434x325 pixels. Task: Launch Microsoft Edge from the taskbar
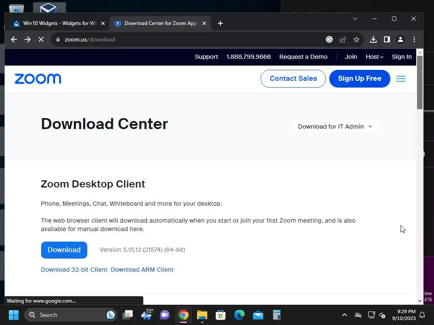[x=239, y=315]
